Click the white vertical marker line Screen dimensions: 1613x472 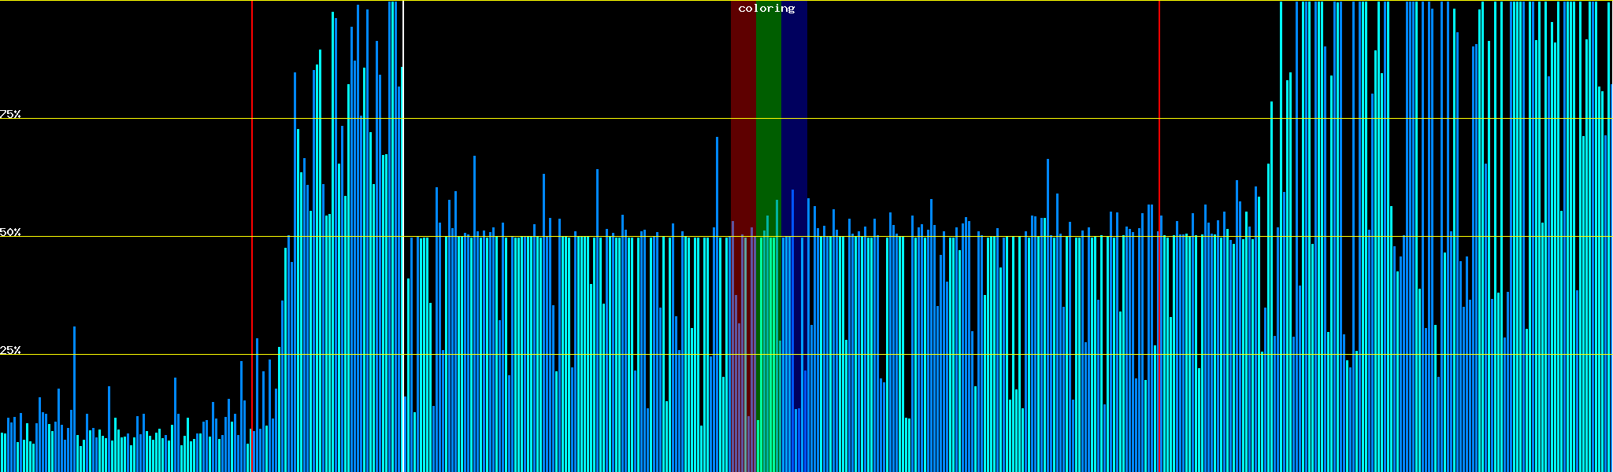pos(403,157)
